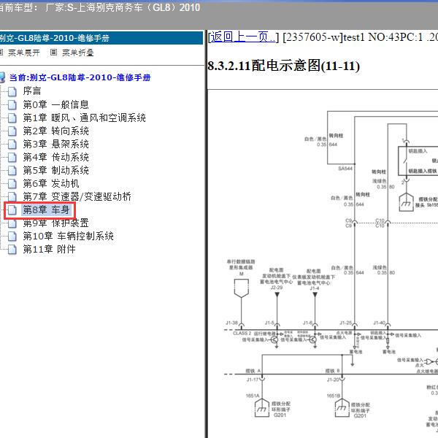The height and width of the screenshot is (438, 438).
Task: Click page icon beside 第10章 车辆控制系统
Action: coord(12,236)
